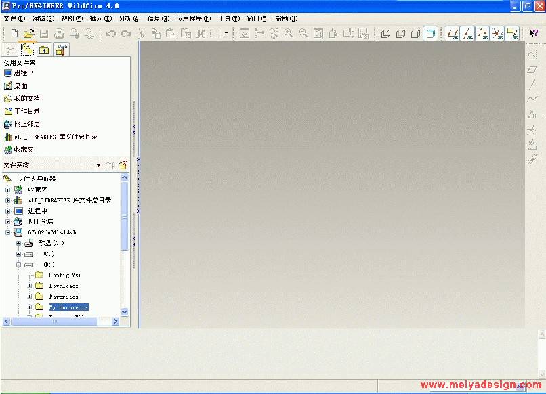Screen dimensions: 546x394
Task: Open the 文件 (File) menu
Action: coord(15,18)
